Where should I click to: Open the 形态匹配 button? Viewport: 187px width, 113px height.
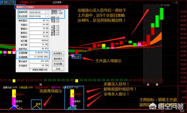[x=58, y=64]
